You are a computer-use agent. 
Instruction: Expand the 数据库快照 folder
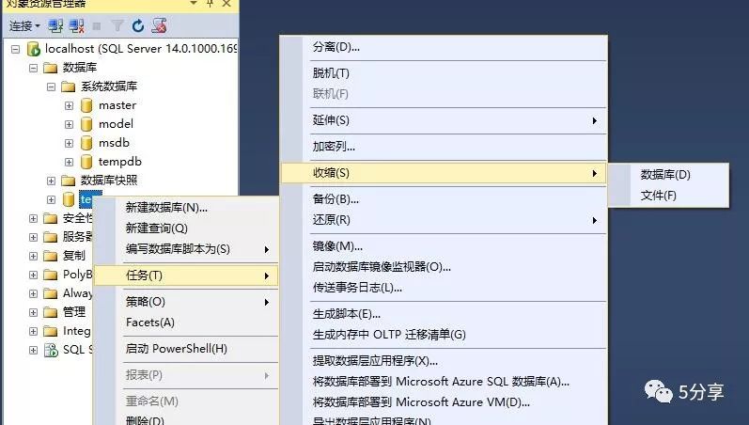[x=51, y=181]
